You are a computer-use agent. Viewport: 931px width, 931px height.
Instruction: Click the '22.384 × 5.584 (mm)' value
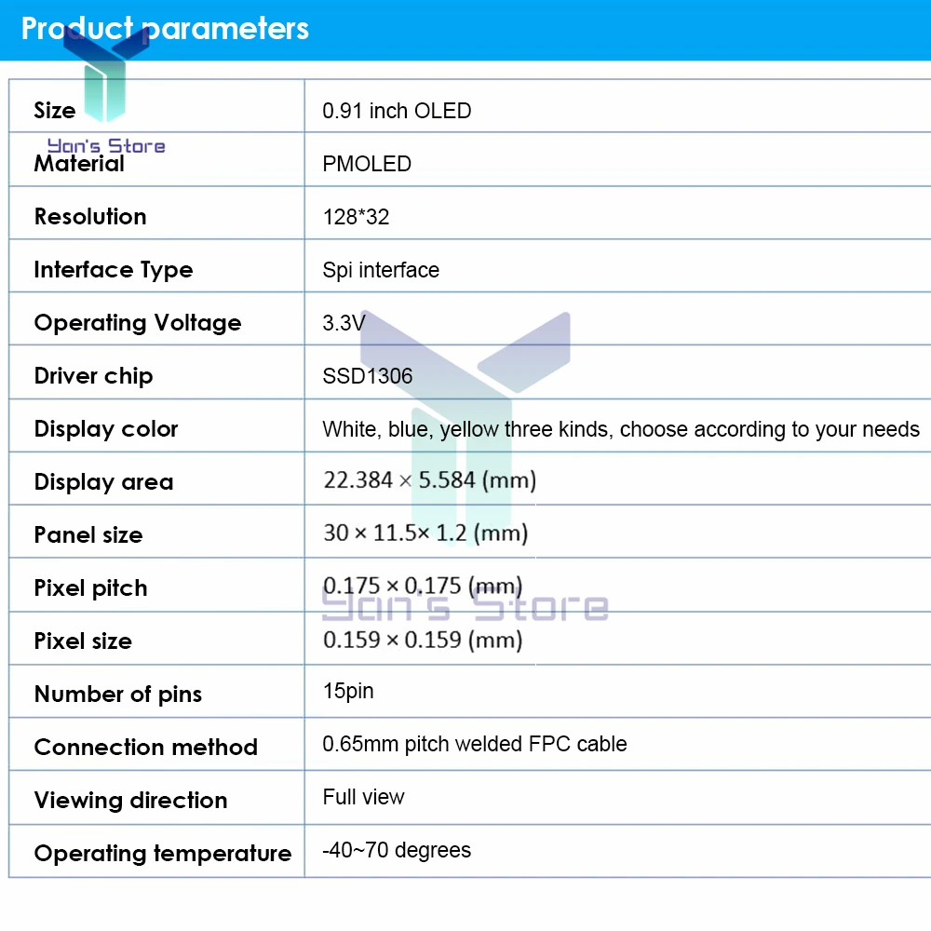[430, 480]
